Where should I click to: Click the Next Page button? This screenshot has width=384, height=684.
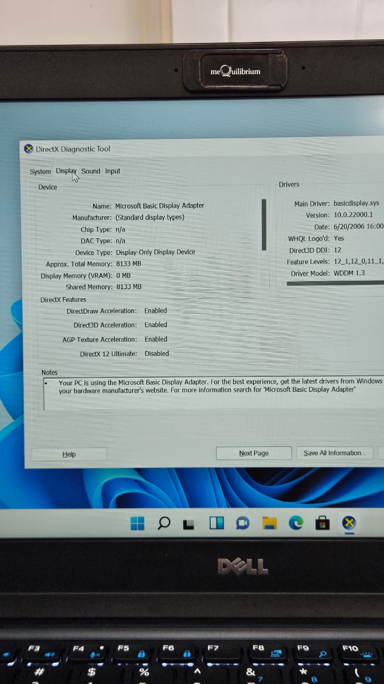[254, 453]
